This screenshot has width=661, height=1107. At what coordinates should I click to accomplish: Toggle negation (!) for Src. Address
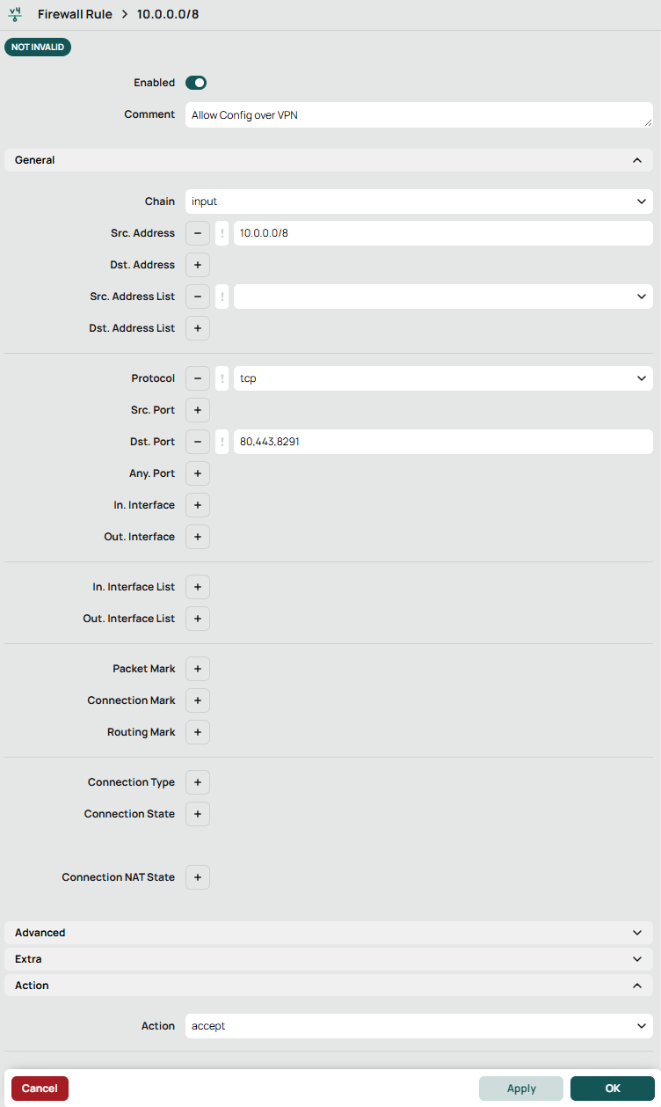[222, 233]
